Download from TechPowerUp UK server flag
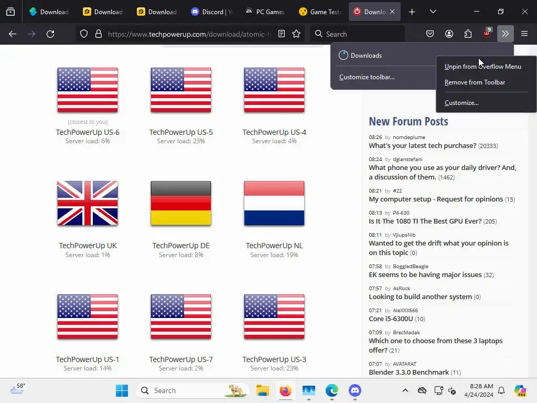 pyautogui.click(x=88, y=203)
